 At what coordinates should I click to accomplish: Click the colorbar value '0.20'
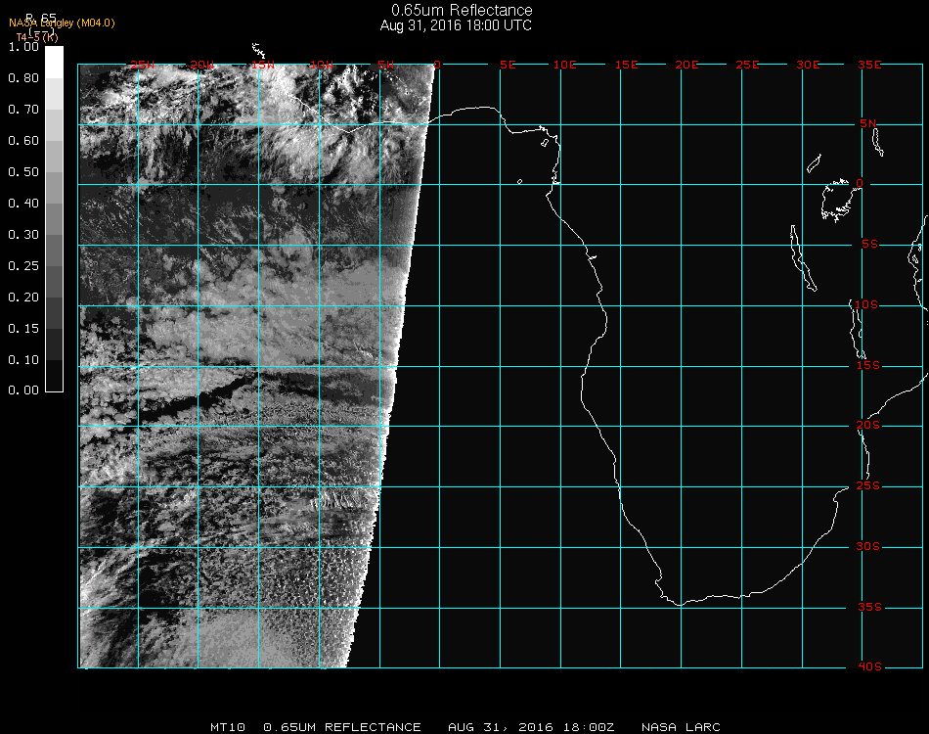(x=23, y=298)
